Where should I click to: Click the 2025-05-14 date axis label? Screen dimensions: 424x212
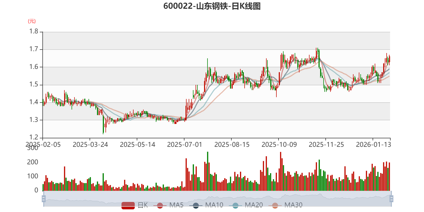[138, 144]
